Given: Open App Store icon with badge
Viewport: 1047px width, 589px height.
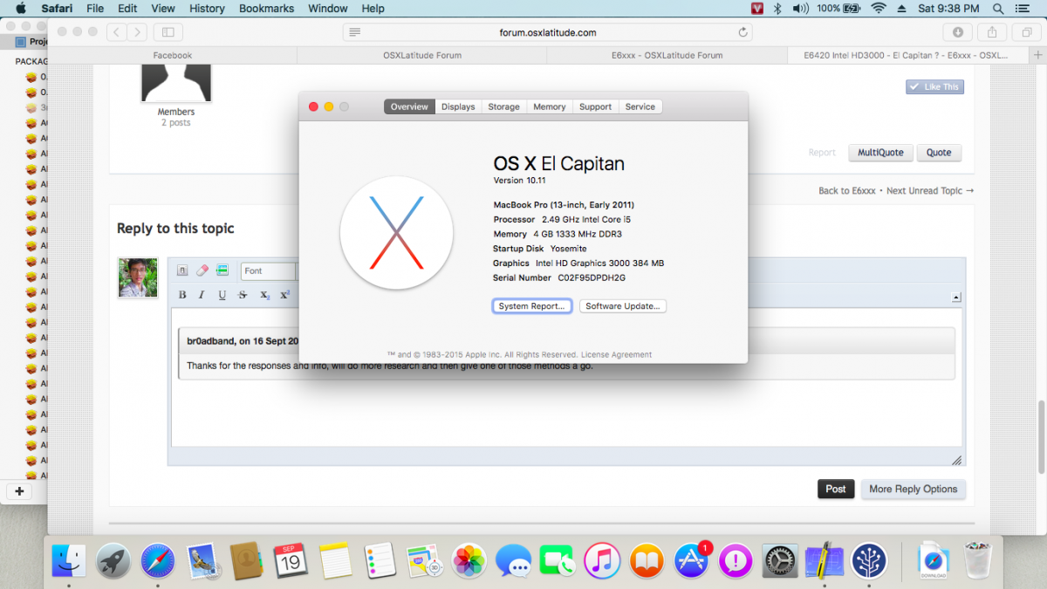Looking at the screenshot, I should (692, 559).
